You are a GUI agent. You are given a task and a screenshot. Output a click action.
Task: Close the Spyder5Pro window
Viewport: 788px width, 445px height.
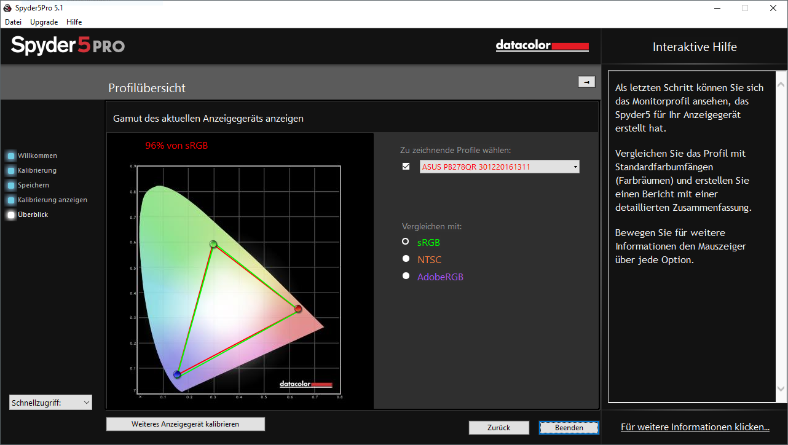tap(773, 8)
